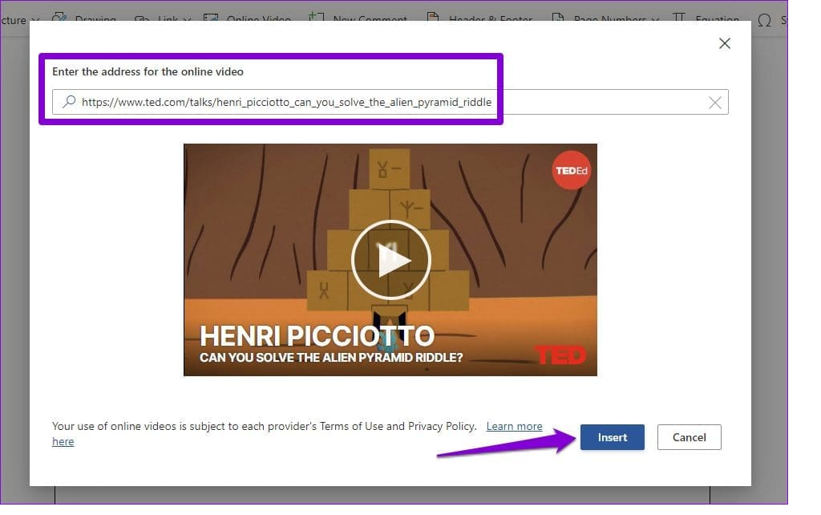
Task: Expand the Page Numbers dropdown
Action: pos(655,20)
